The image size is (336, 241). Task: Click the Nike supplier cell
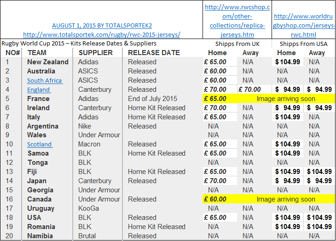click(84, 126)
